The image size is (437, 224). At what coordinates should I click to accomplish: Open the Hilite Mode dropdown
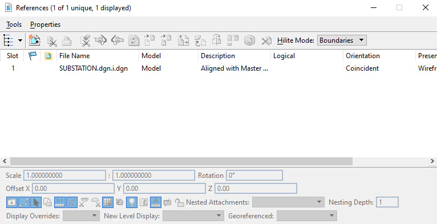point(342,40)
